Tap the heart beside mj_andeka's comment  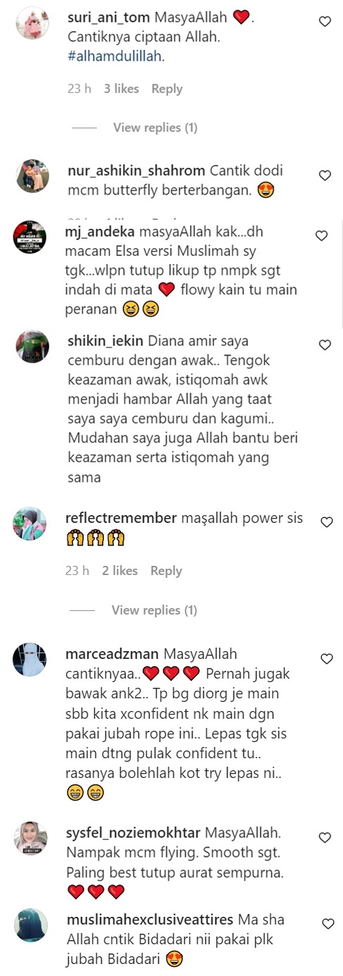321,235
